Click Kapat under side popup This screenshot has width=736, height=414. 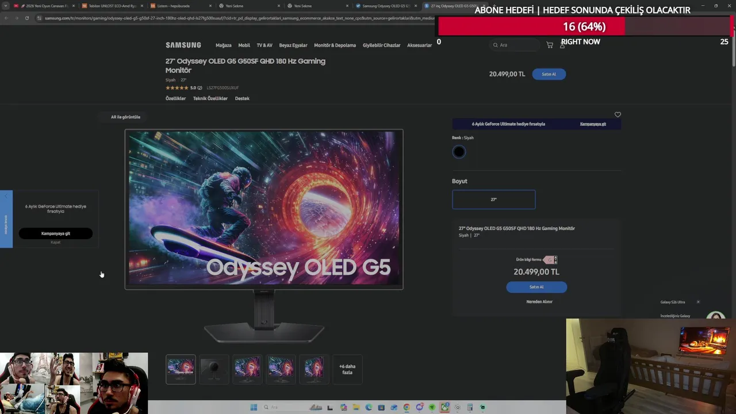coord(56,243)
